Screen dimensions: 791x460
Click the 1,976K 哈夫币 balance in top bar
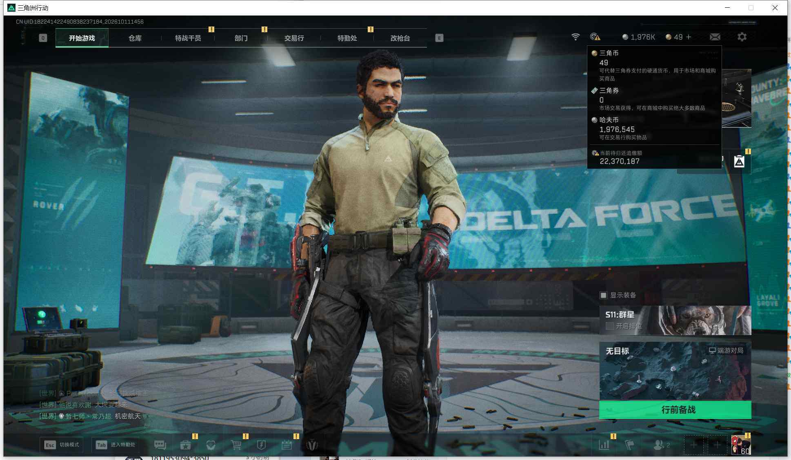(639, 37)
